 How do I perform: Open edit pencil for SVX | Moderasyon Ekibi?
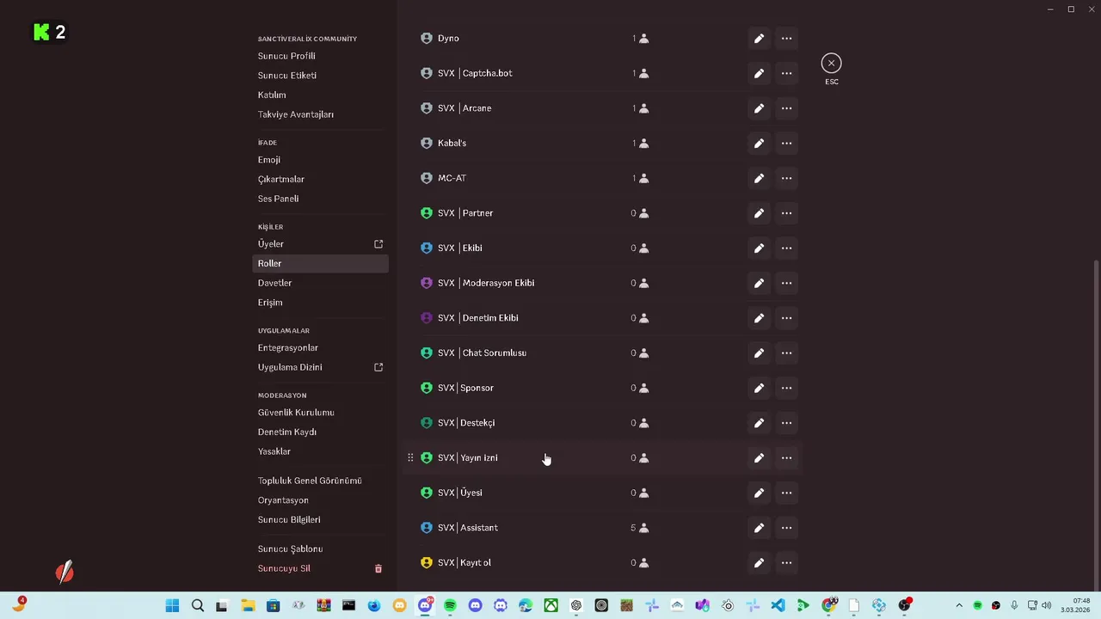[759, 283]
